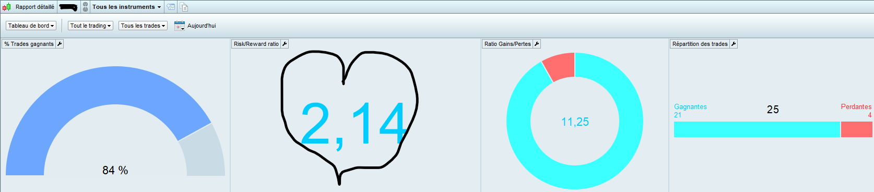Open settings wrench for % Trades gagnants
This screenshot has width=874, height=192.
click(60, 44)
